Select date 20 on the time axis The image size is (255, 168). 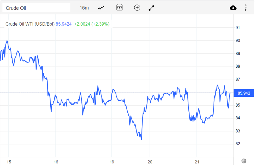(150, 162)
